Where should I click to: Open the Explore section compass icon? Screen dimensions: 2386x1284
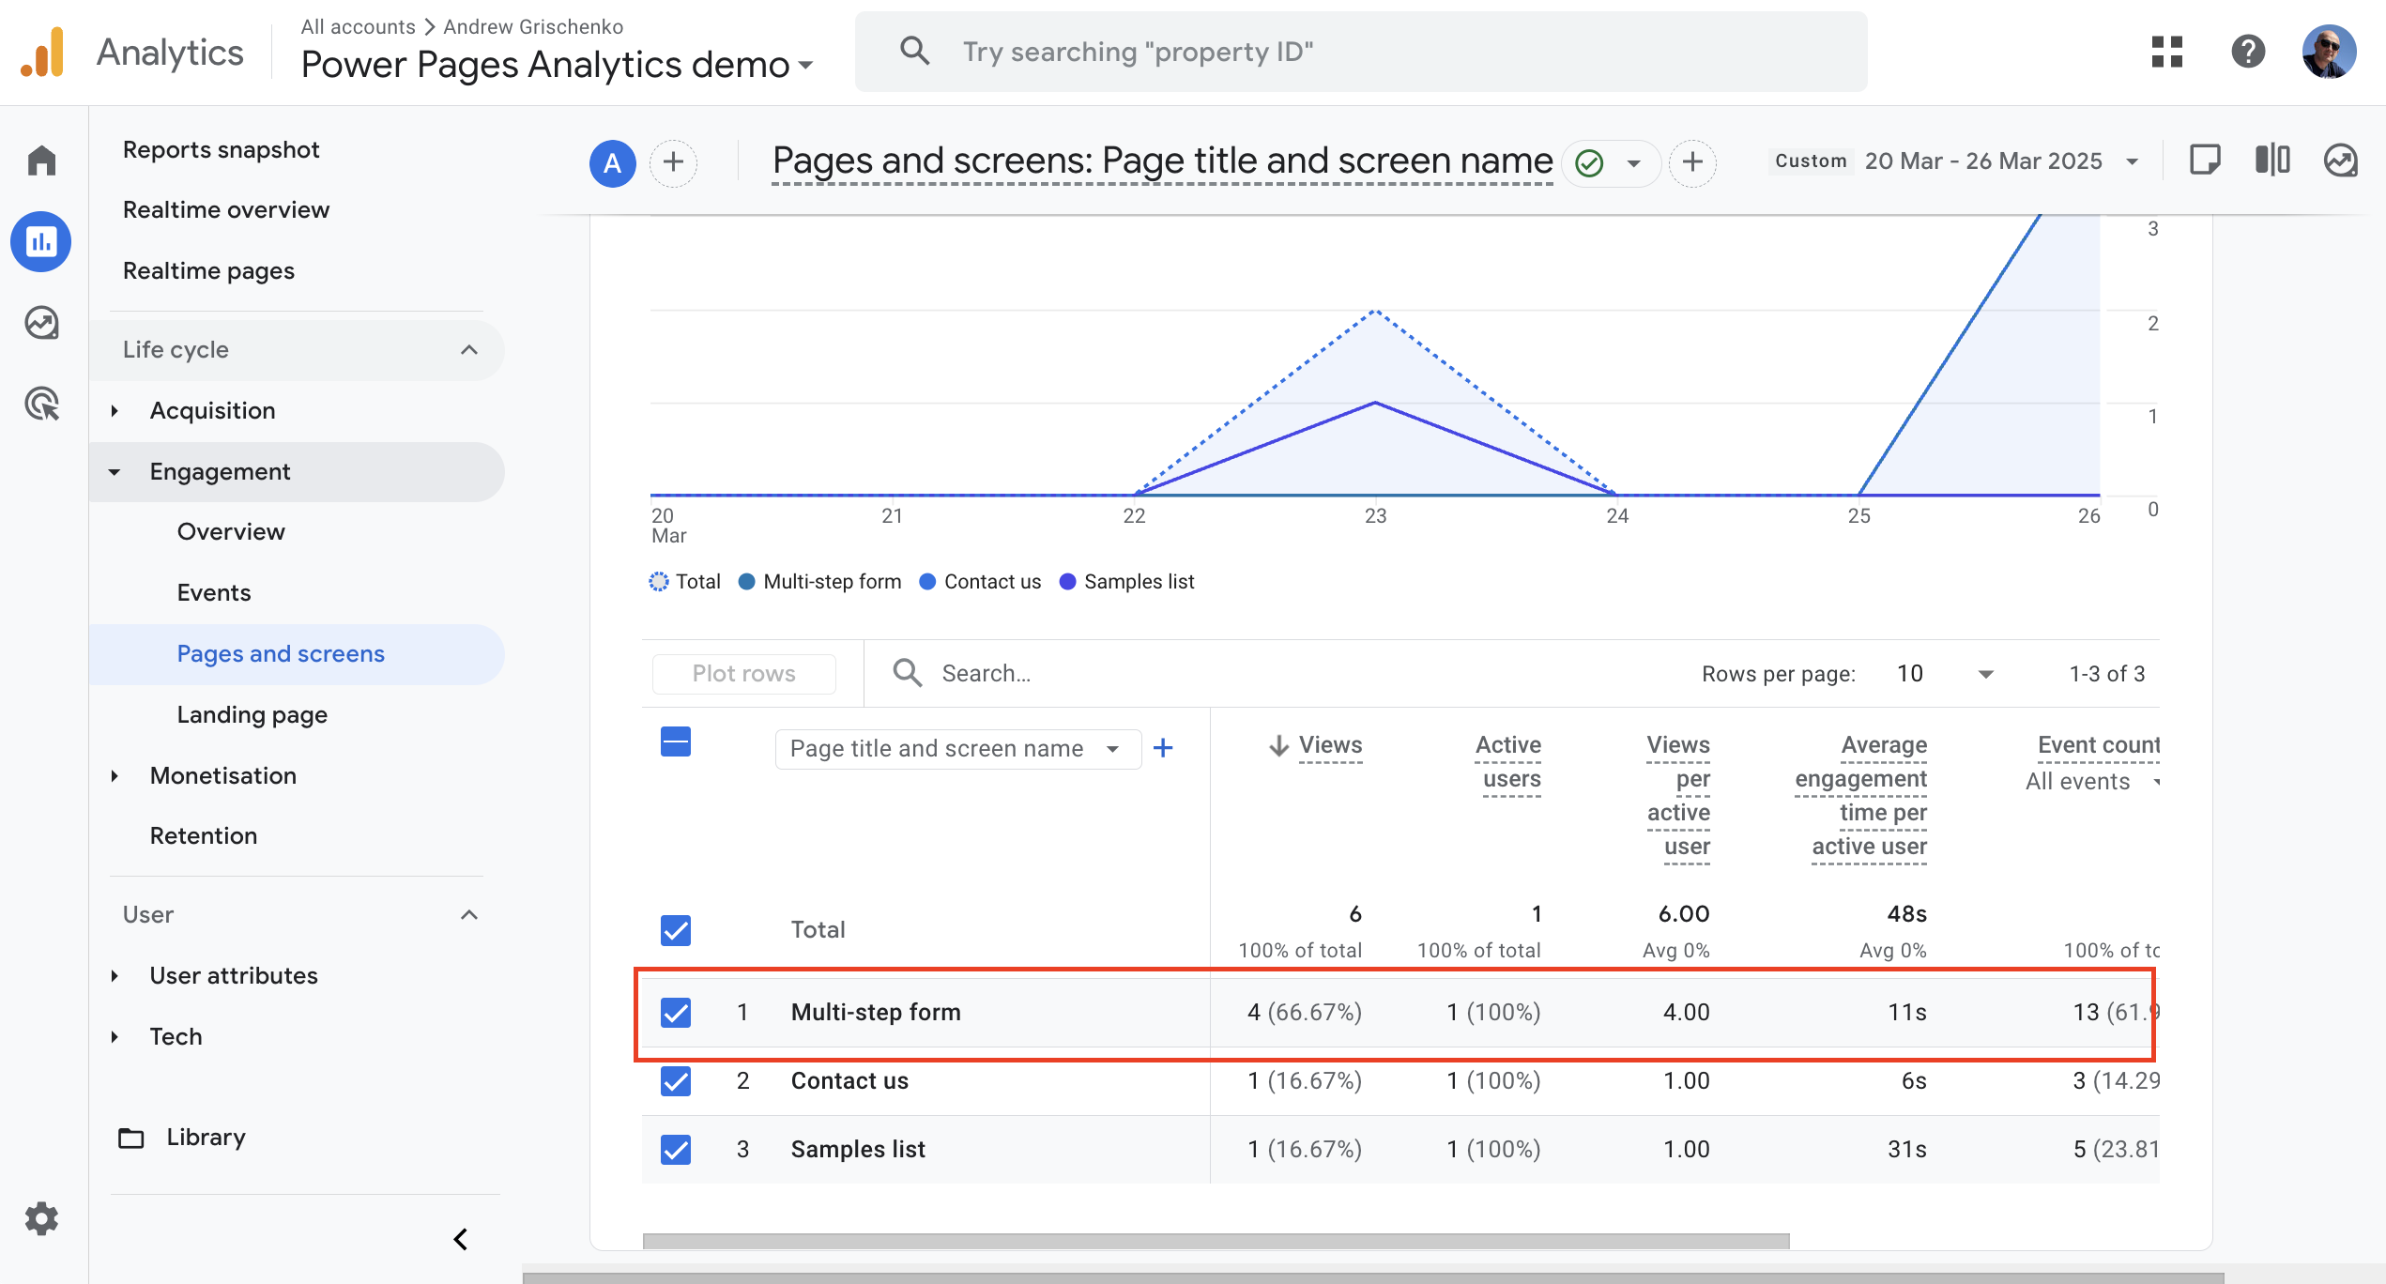tap(41, 323)
